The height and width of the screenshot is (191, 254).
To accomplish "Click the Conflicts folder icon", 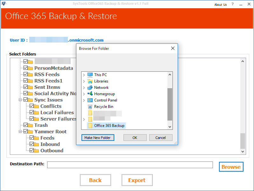I will tap(36, 106).
